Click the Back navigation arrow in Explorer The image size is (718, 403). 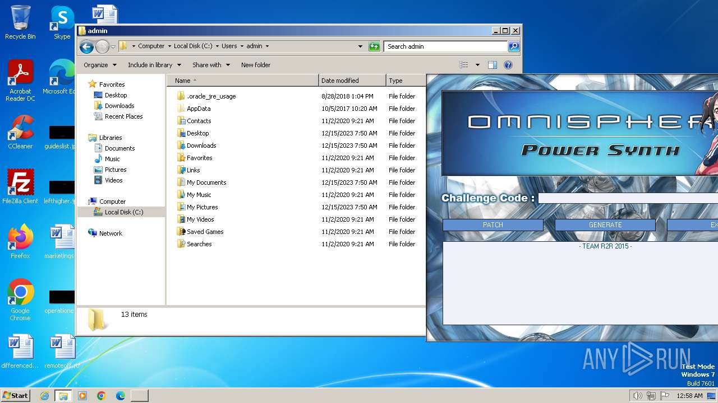[86, 46]
